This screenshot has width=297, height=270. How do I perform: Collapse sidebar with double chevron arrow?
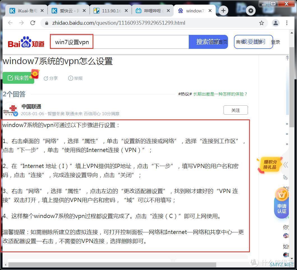(286, 165)
